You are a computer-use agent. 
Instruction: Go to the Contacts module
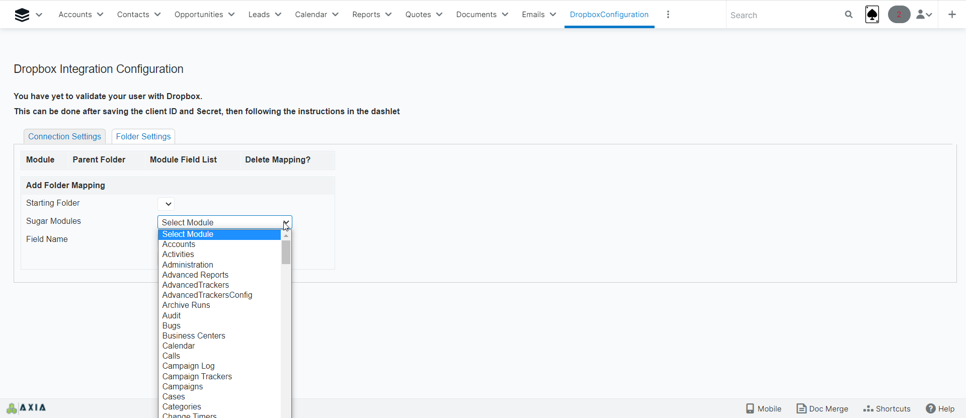coord(133,15)
